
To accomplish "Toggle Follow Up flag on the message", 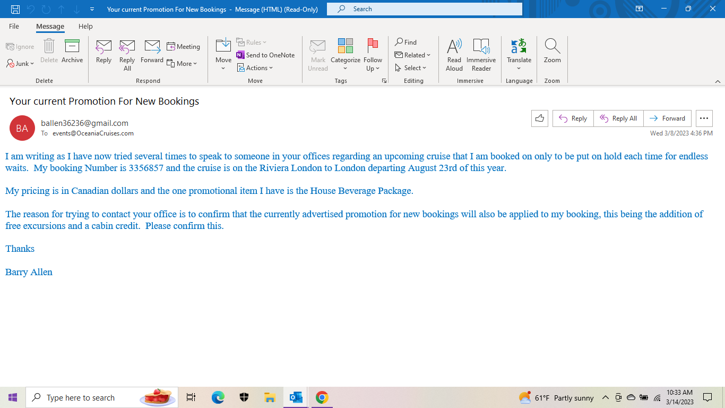I will [x=373, y=55].
